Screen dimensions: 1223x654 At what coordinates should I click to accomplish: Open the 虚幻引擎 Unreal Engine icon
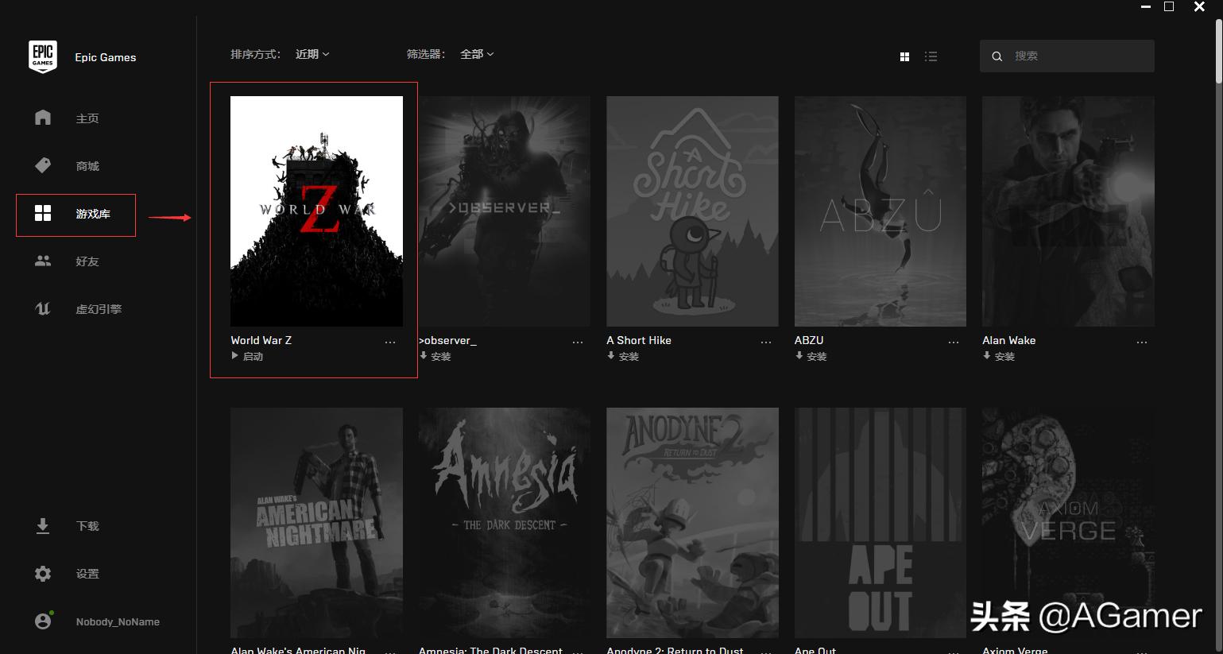coord(43,308)
